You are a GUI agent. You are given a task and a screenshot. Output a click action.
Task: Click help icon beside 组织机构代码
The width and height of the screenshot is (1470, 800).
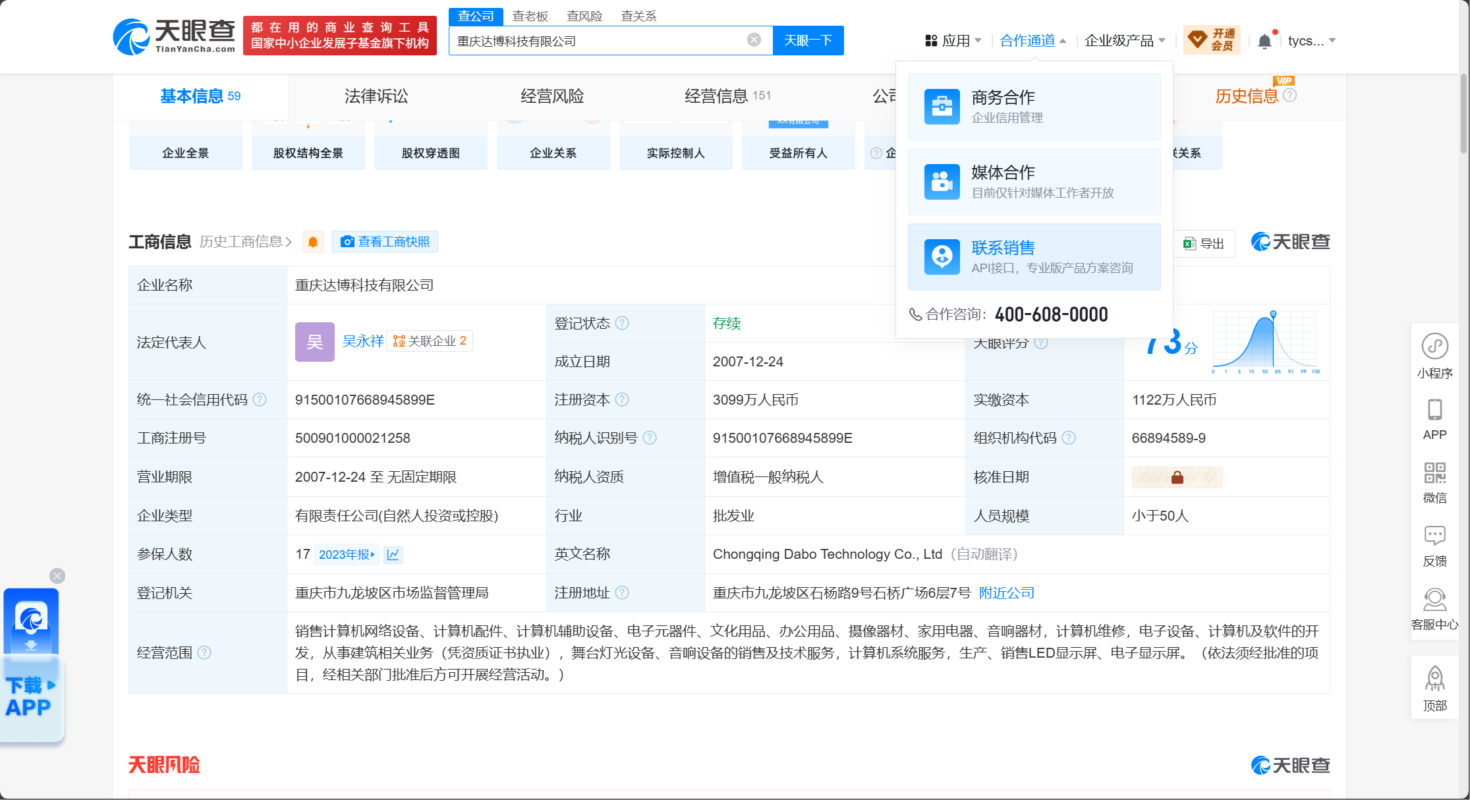tap(1069, 438)
